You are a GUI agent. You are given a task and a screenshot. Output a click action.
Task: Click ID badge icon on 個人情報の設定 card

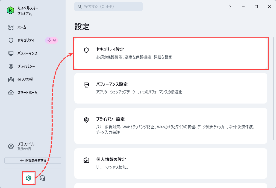click(86, 160)
